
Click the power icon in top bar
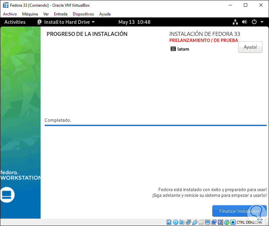254,22
